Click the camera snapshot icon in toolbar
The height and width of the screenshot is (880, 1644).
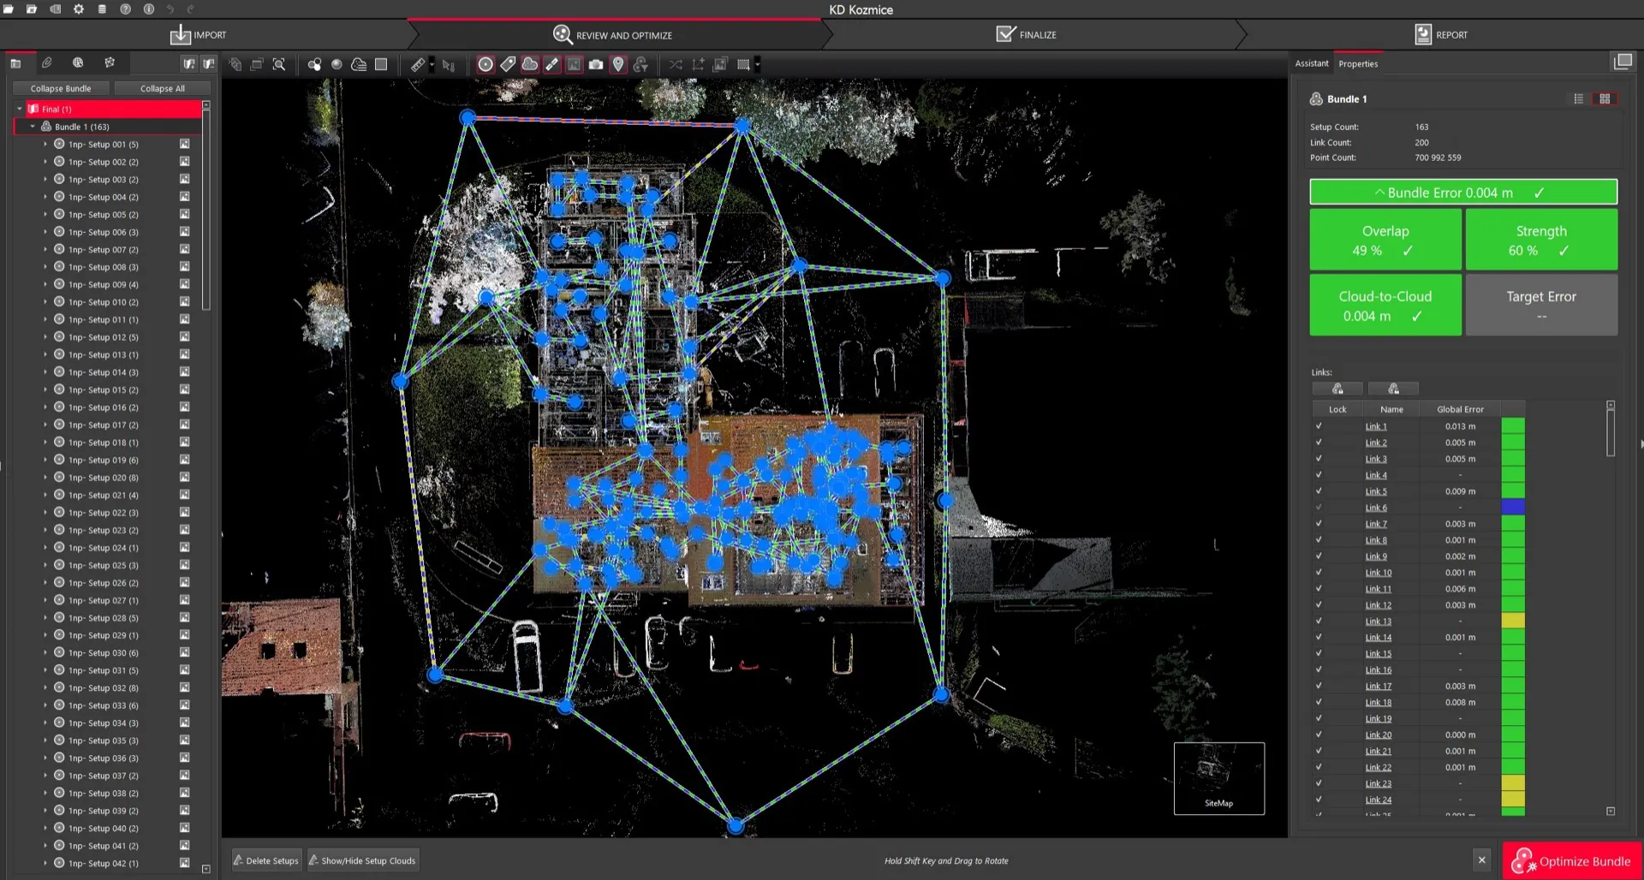[596, 64]
